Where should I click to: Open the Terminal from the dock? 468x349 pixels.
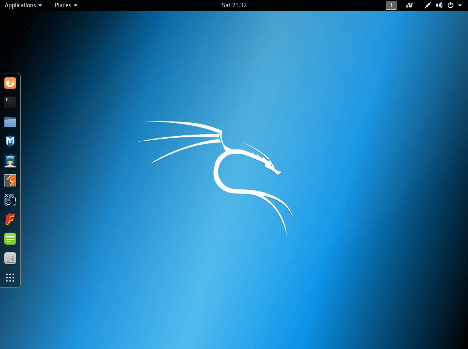pyautogui.click(x=10, y=103)
